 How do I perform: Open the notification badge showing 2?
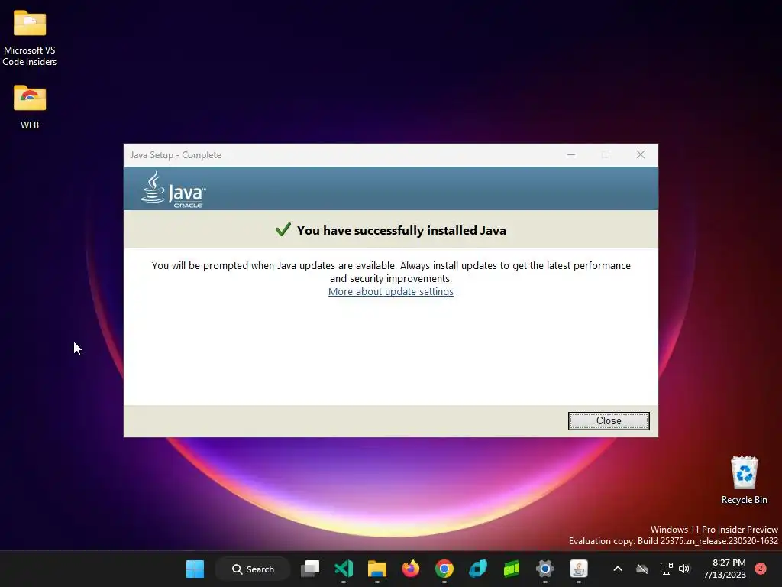click(x=760, y=569)
